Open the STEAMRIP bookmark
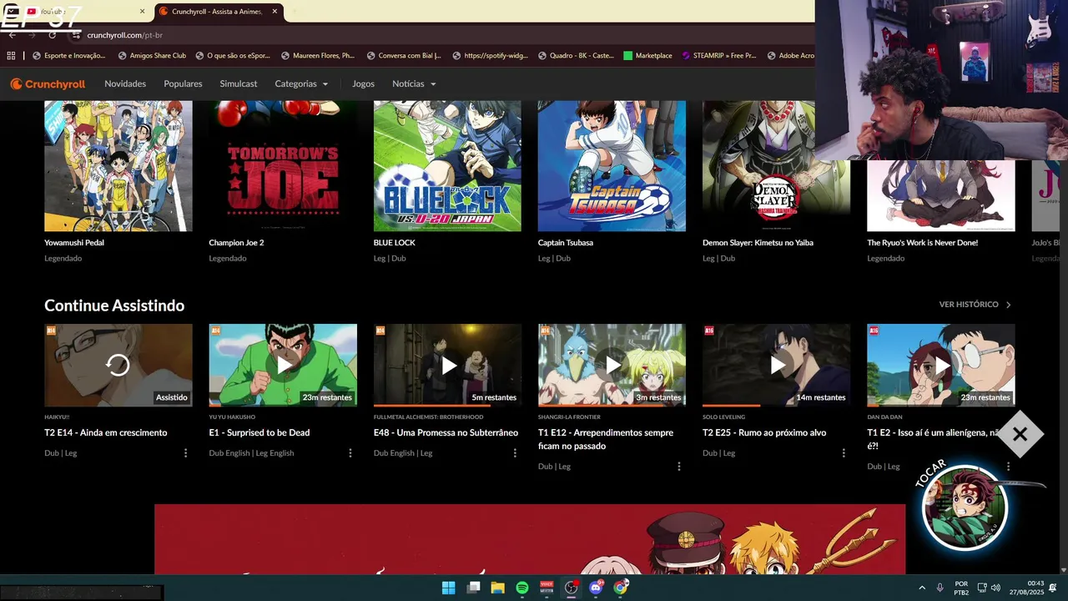The image size is (1068, 601). (718, 56)
